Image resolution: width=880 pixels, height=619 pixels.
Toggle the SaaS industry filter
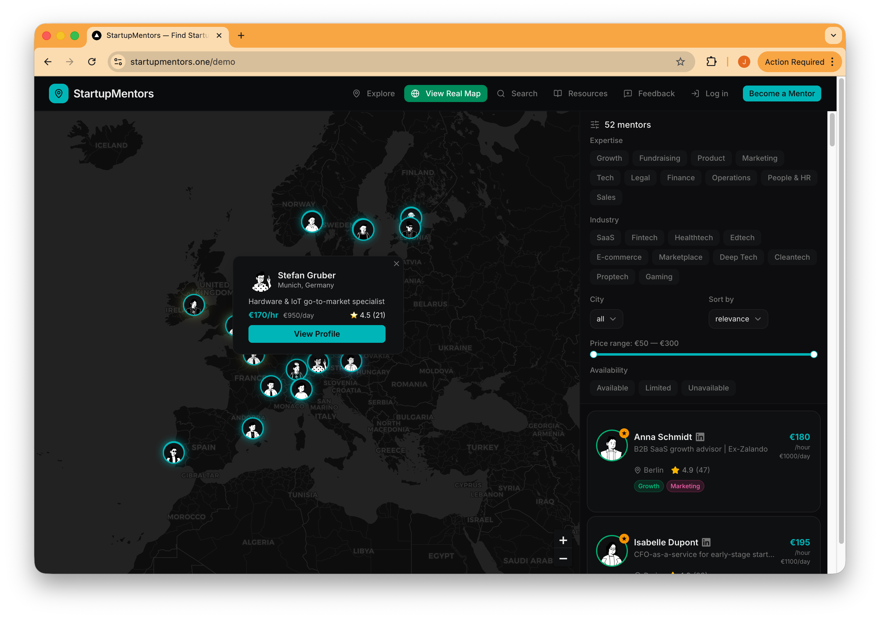click(605, 237)
